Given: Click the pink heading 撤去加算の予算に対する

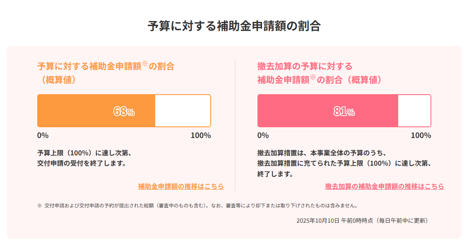Looking at the screenshot, I should (x=305, y=66).
